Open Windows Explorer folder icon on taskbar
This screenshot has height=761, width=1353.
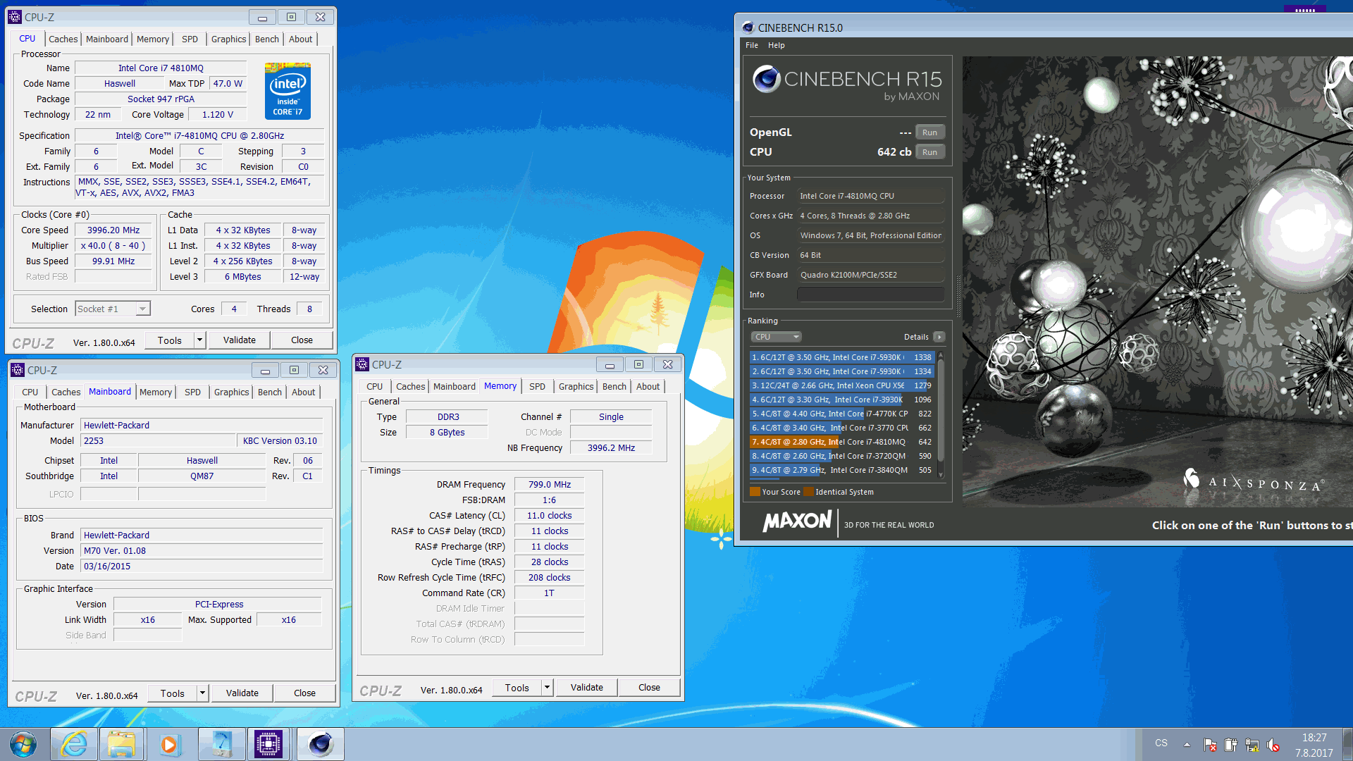[121, 744]
